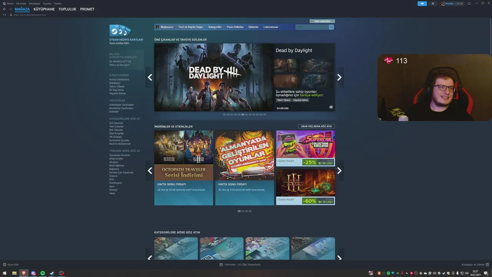The image size is (492, 277).
Task: Open the Oyunlar menu
Action: [x=47, y=3]
